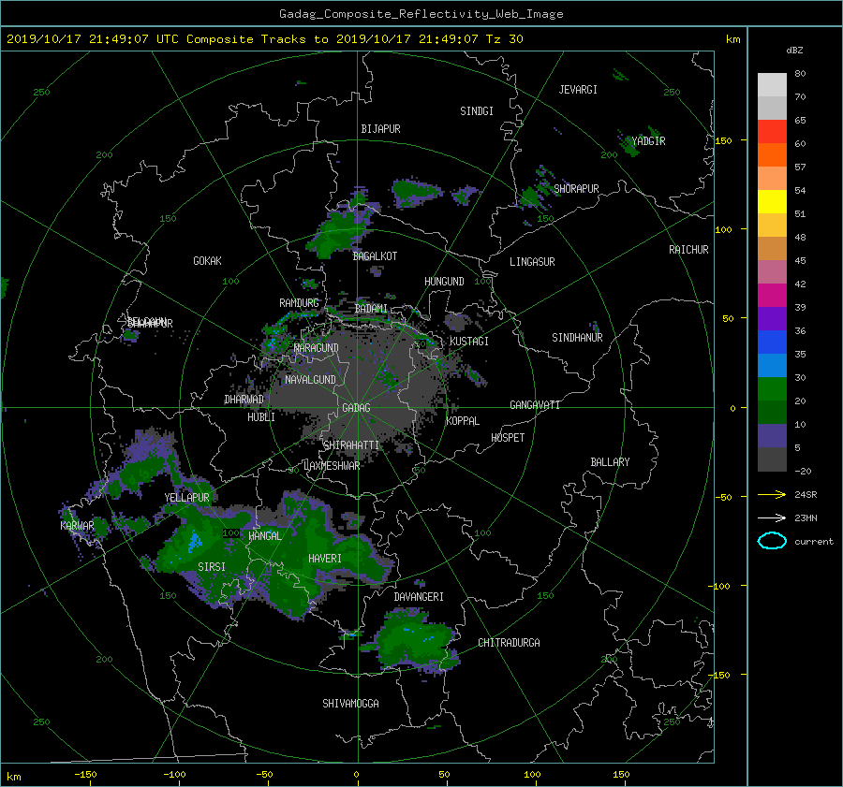Viewport: 843px width, 787px height.
Task: Select the dark gray -20 dBZ swatch
Action: 772,459
